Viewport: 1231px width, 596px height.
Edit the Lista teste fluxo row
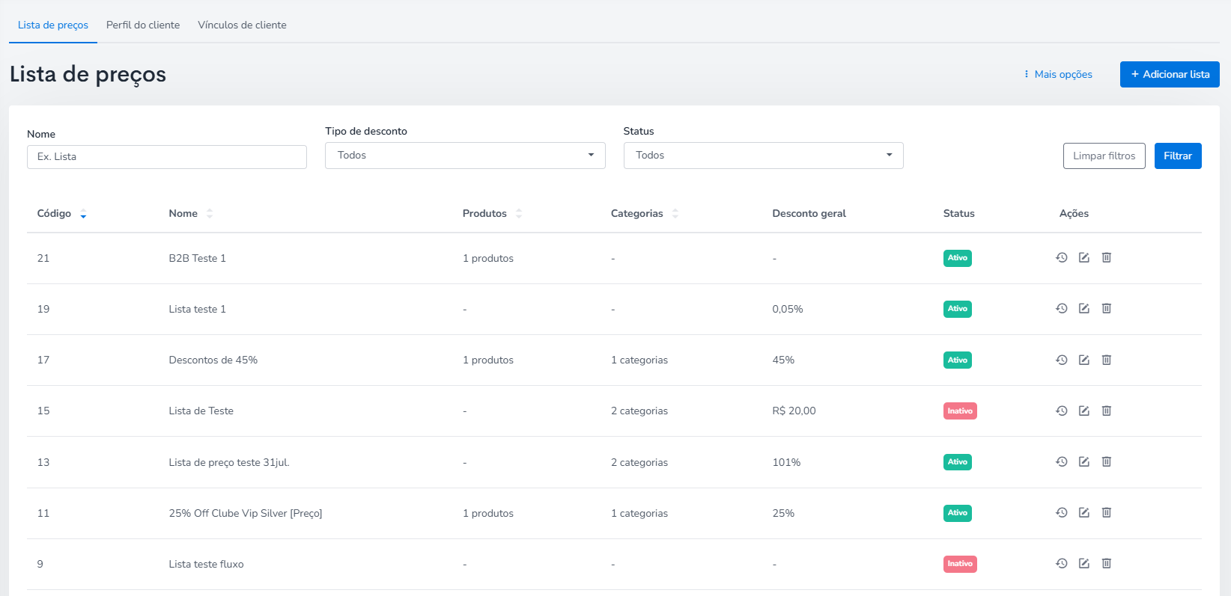(x=1084, y=563)
